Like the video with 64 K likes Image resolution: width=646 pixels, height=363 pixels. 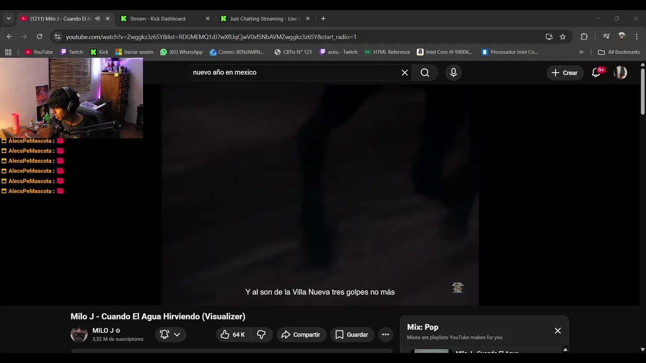tap(233, 334)
